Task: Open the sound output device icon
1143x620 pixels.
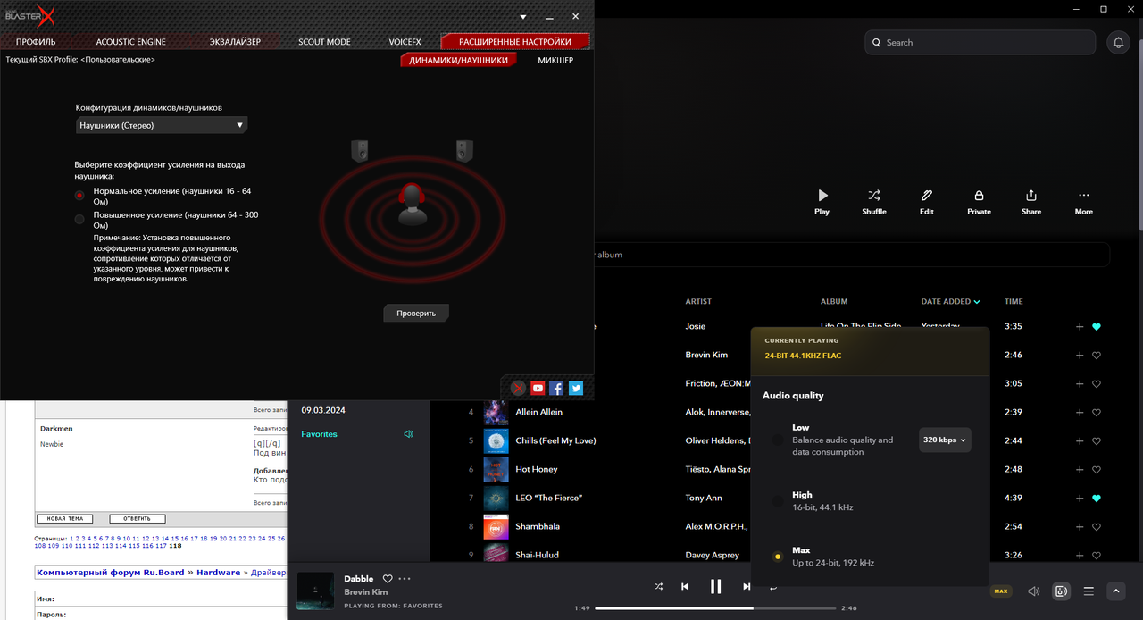Action: [1061, 591]
